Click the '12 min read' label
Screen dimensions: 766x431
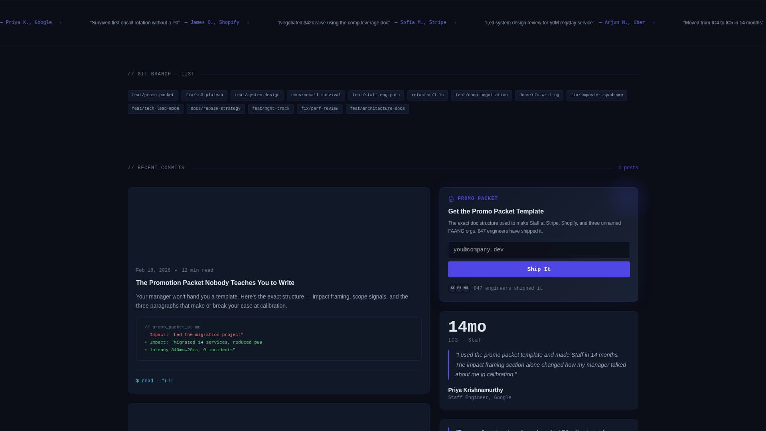click(197, 271)
